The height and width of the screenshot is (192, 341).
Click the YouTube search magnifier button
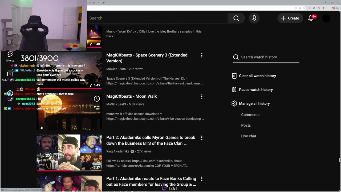236,18
